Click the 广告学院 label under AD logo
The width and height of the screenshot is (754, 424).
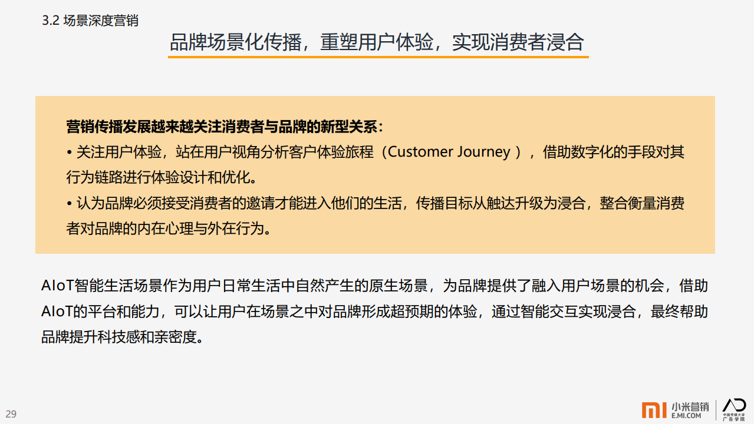(x=734, y=419)
